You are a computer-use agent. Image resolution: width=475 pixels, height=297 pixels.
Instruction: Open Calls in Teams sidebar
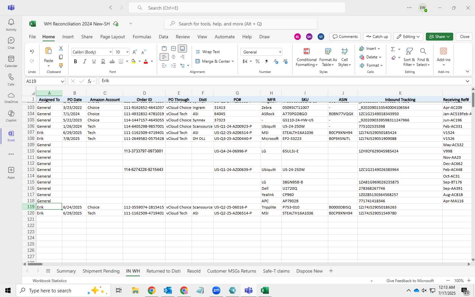[11, 80]
